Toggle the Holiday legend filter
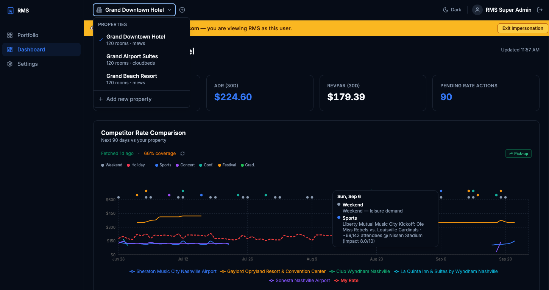 click(136, 165)
